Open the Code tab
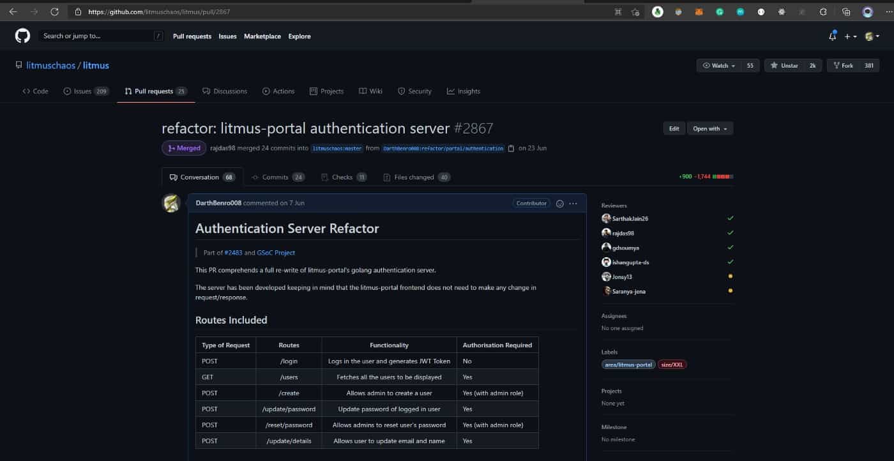Screen dimensions: 894x461 (x=35, y=91)
